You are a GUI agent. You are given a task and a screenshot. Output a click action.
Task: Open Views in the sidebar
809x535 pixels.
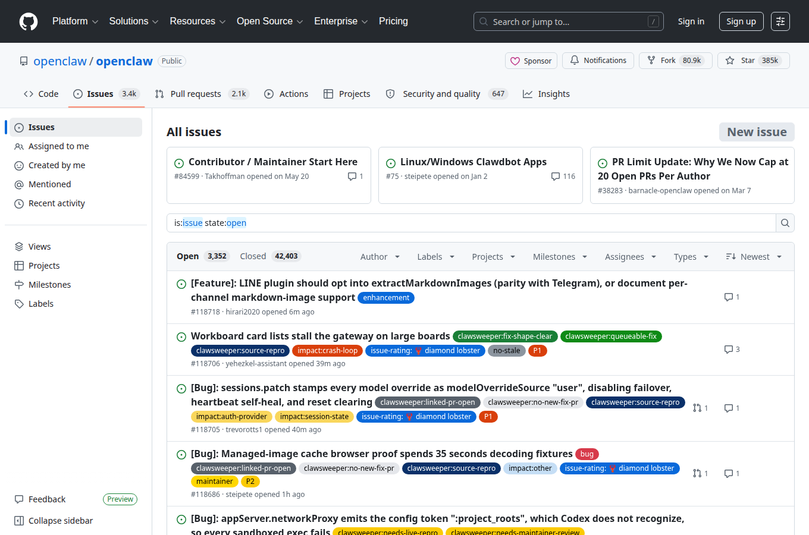[x=76, y=247]
